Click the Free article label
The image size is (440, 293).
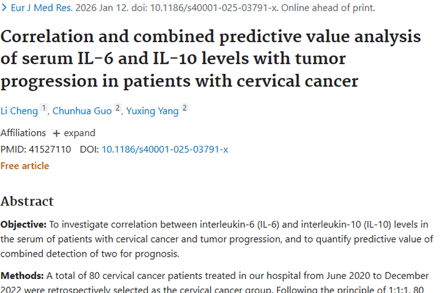click(x=25, y=166)
